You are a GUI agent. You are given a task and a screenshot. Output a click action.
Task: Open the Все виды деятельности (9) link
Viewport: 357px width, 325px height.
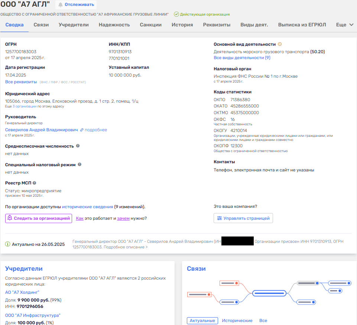242,58
